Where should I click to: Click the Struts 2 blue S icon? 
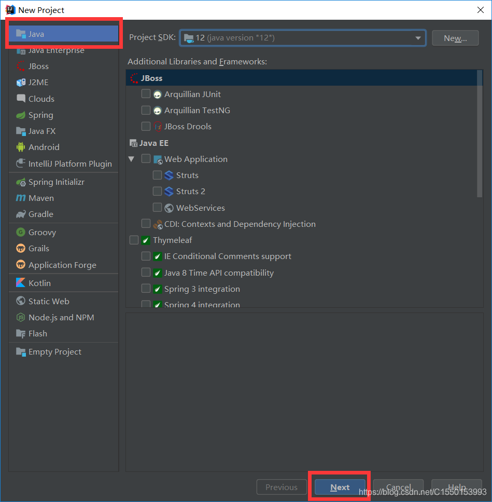(169, 192)
